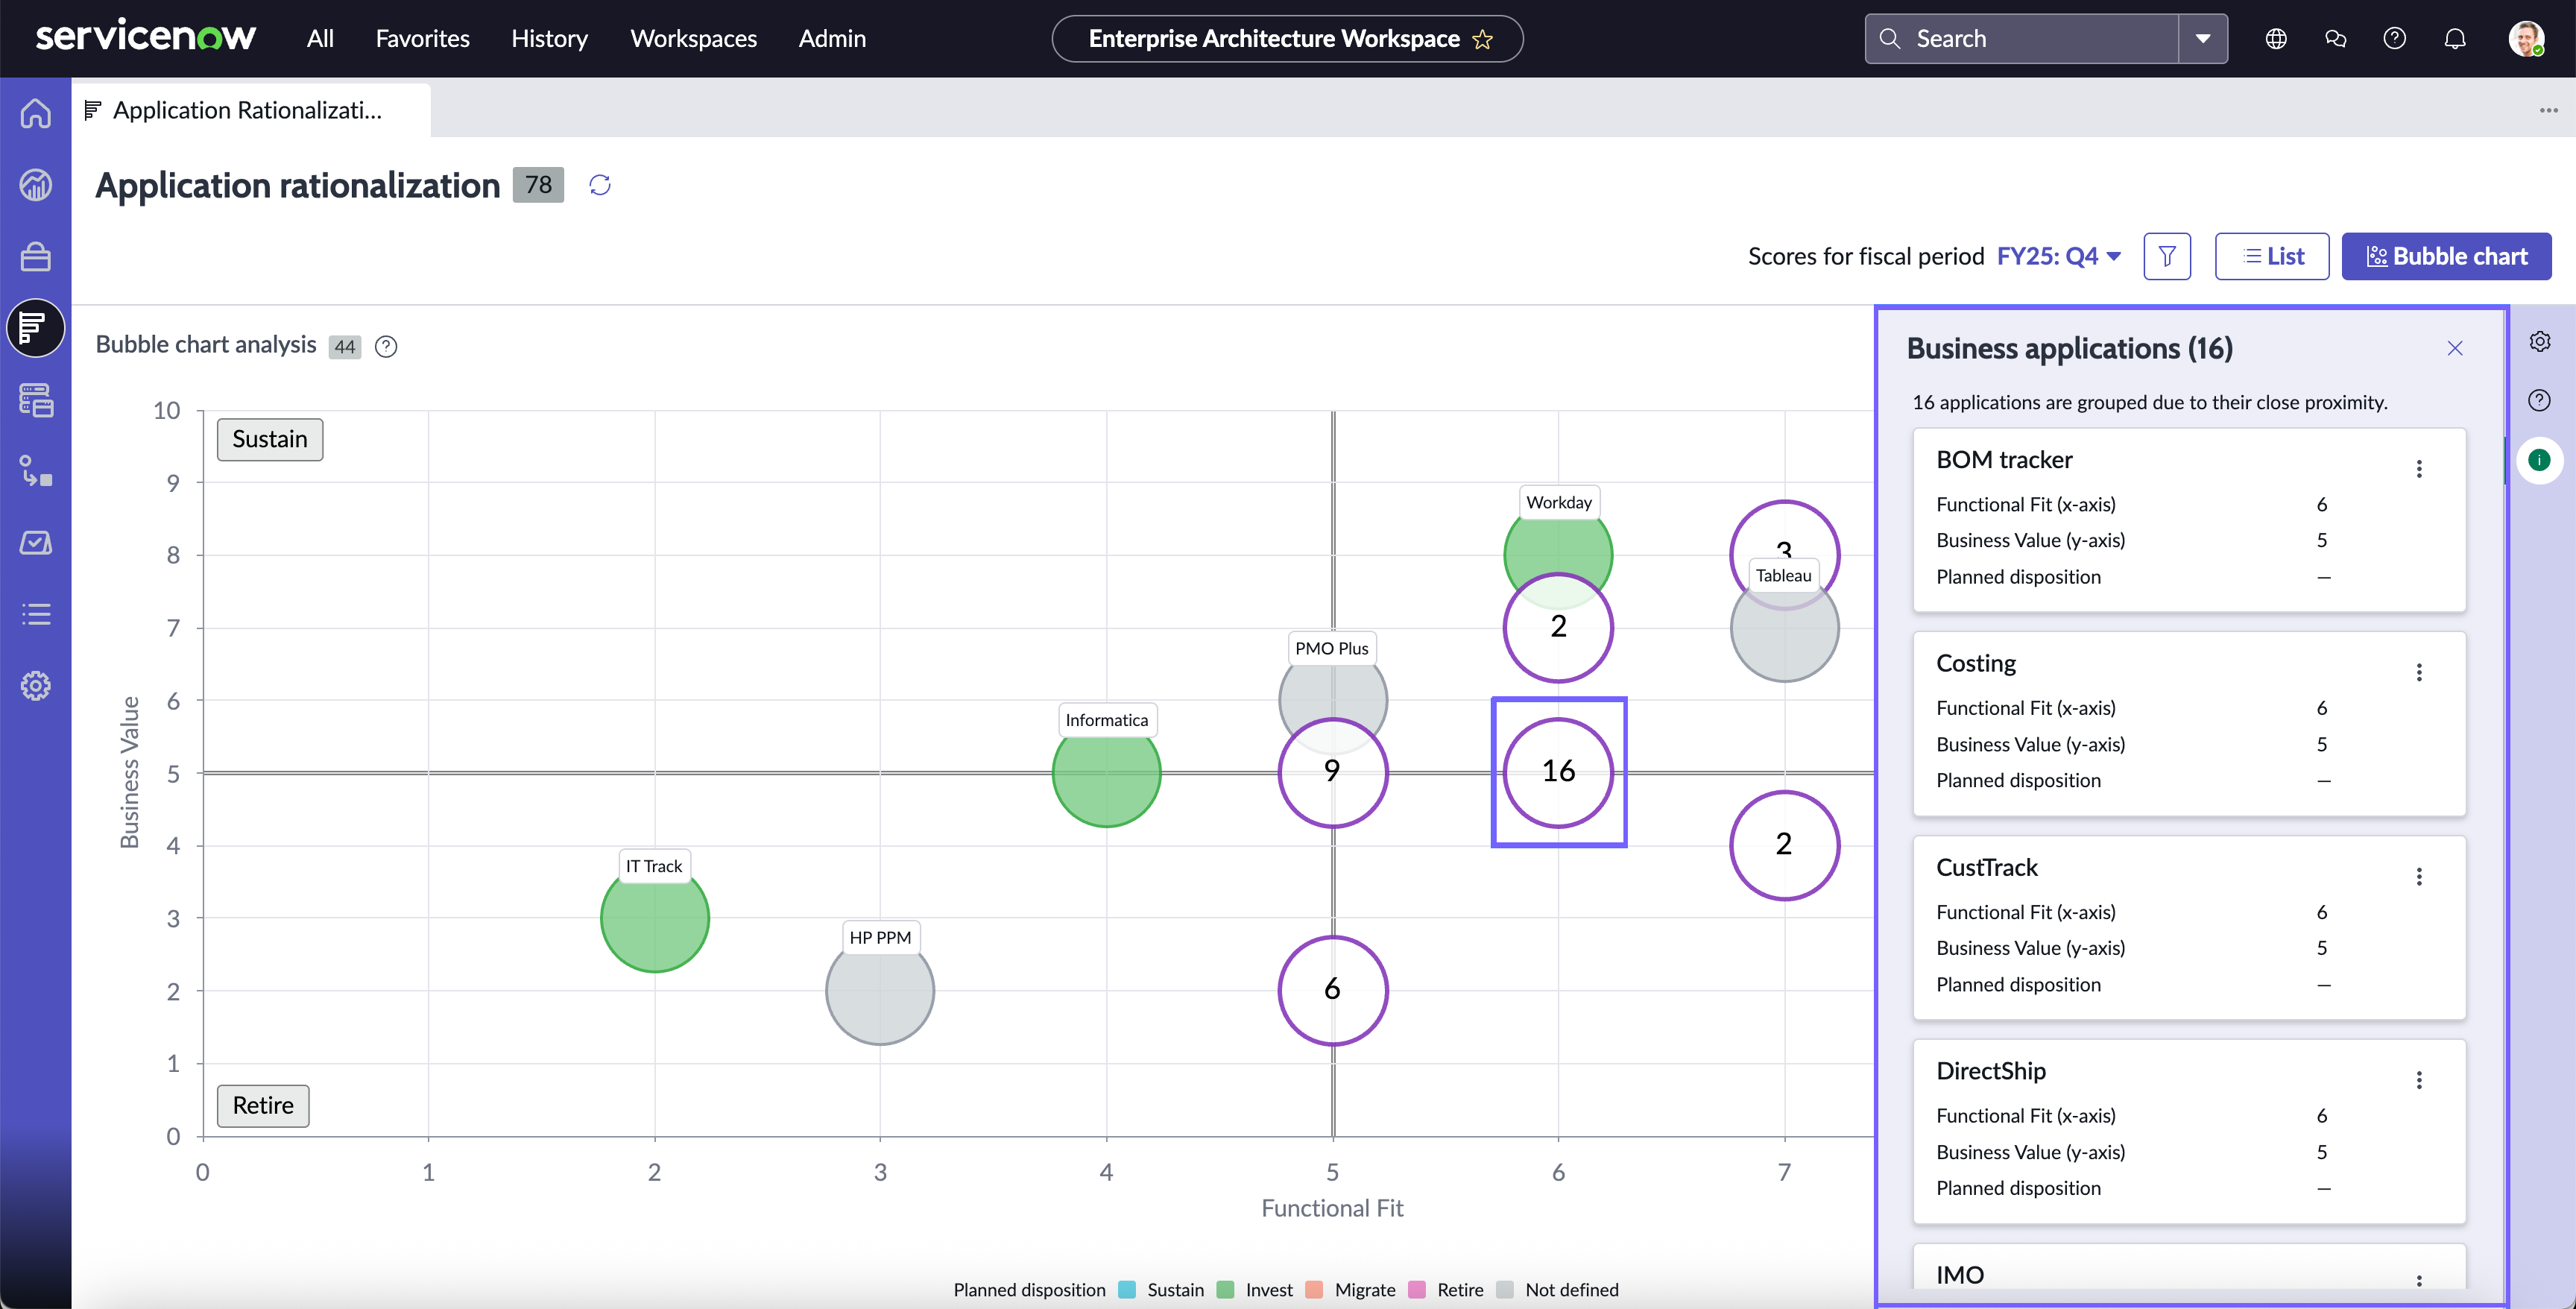Viewport: 2576px width, 1309px height.
Task: Open the help question mark in header
Action: (2395, 39)
